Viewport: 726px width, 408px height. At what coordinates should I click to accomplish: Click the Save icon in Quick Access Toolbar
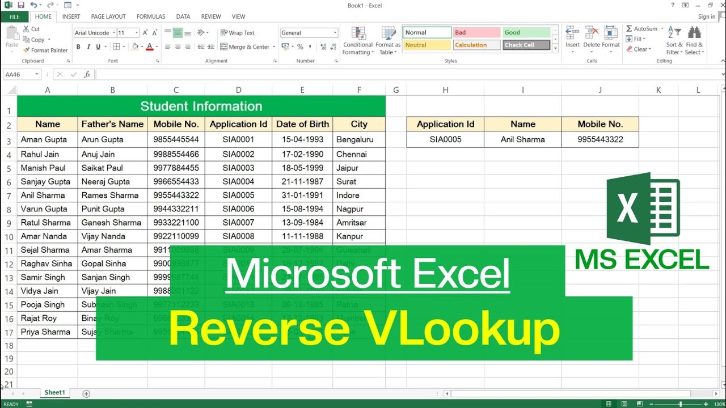[20, 5]
